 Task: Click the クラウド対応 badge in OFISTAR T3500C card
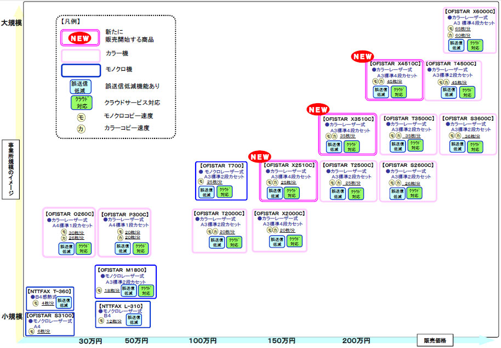pyautogui.click(x=415, y=145)
